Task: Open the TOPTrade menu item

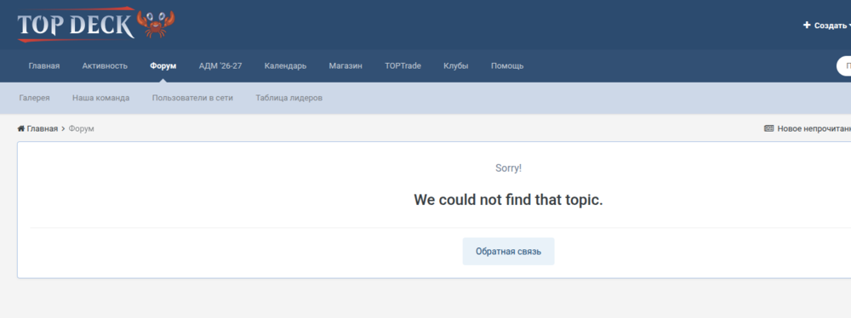Action: click(x=403, y=65)
